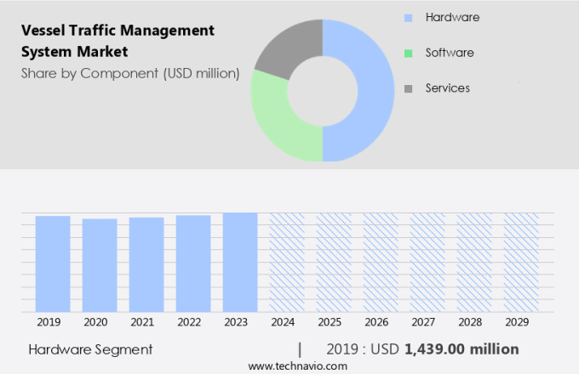Image resolution: width=579 pixels, height=374 pixels.
Task: Click the 2024 axis label
Action: click(283, 322)
